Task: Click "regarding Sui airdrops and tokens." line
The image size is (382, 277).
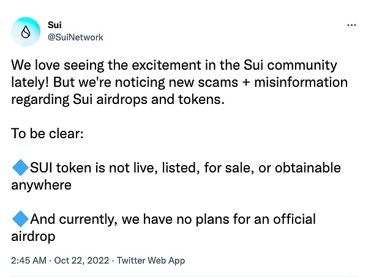Action: (118, 100)
